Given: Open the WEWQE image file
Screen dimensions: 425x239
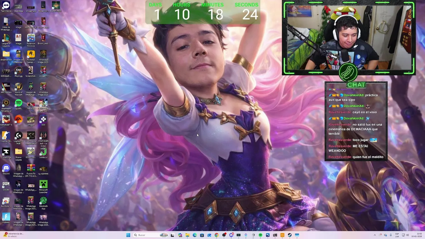Looking at the screenshot, I should click(x=31, y=105).
